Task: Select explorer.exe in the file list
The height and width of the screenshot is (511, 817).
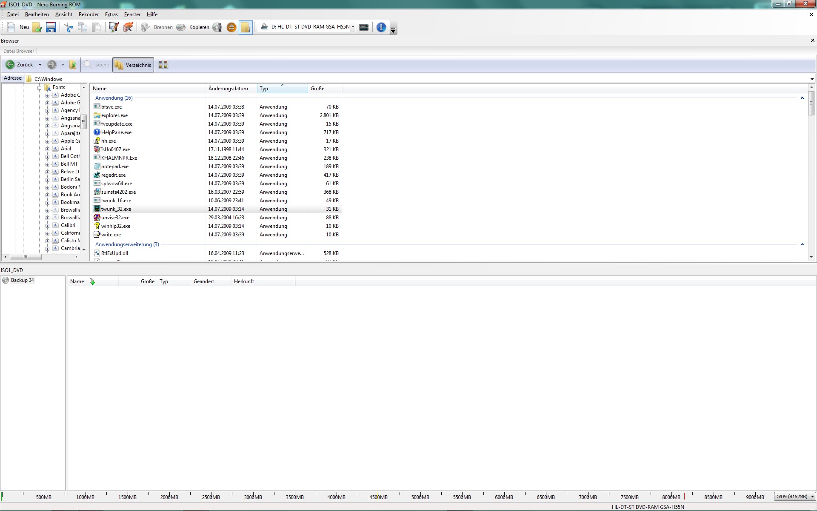Action: pos(114,115)
